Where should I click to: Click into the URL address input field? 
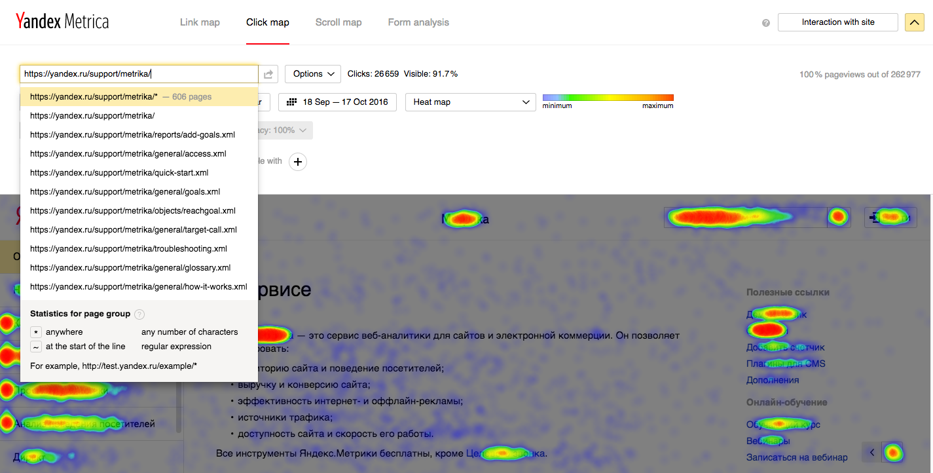click(x=139, y=74)
